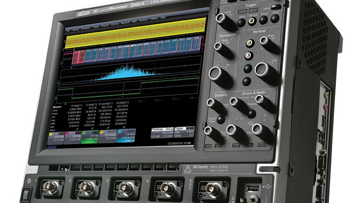Open the Trigger descriptor box on screen

coord(185,132)
